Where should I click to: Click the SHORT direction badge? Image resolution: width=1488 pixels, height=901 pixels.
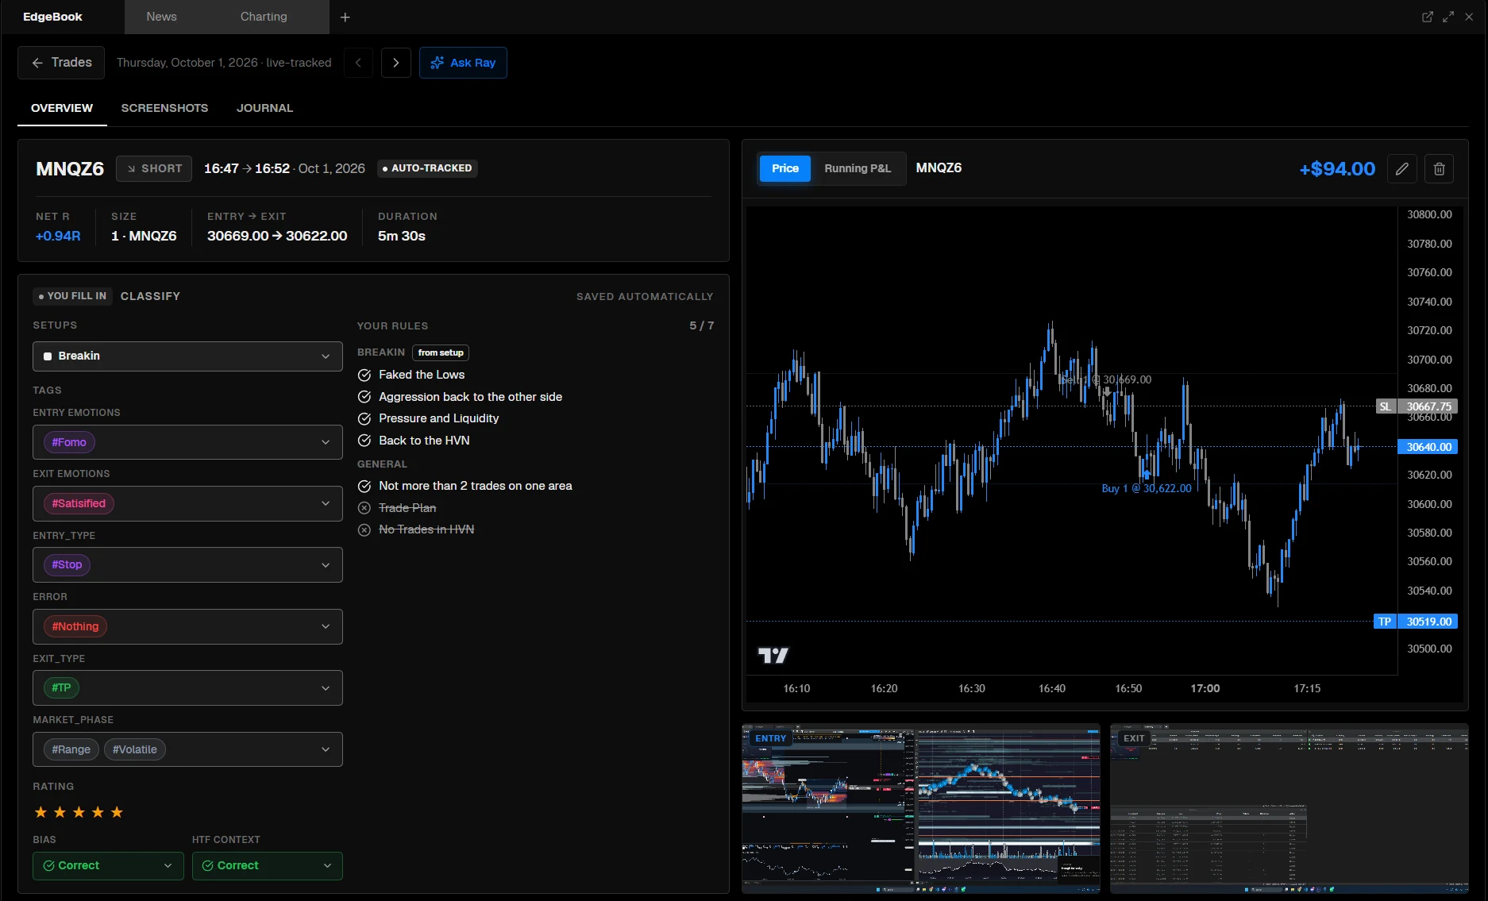pos(154,168)
